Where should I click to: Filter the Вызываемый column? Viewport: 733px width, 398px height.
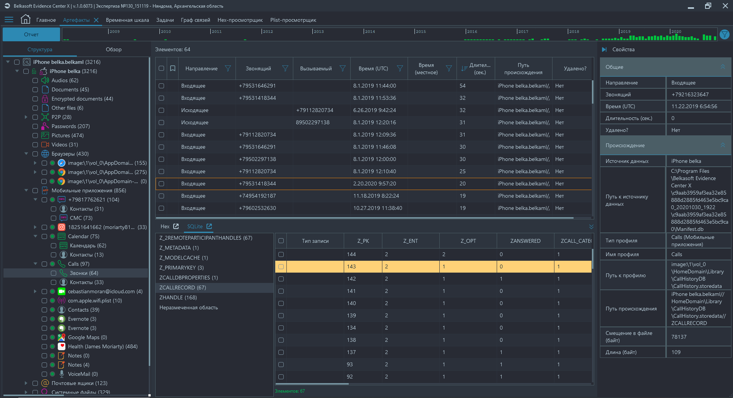click(x=343, y=68)
